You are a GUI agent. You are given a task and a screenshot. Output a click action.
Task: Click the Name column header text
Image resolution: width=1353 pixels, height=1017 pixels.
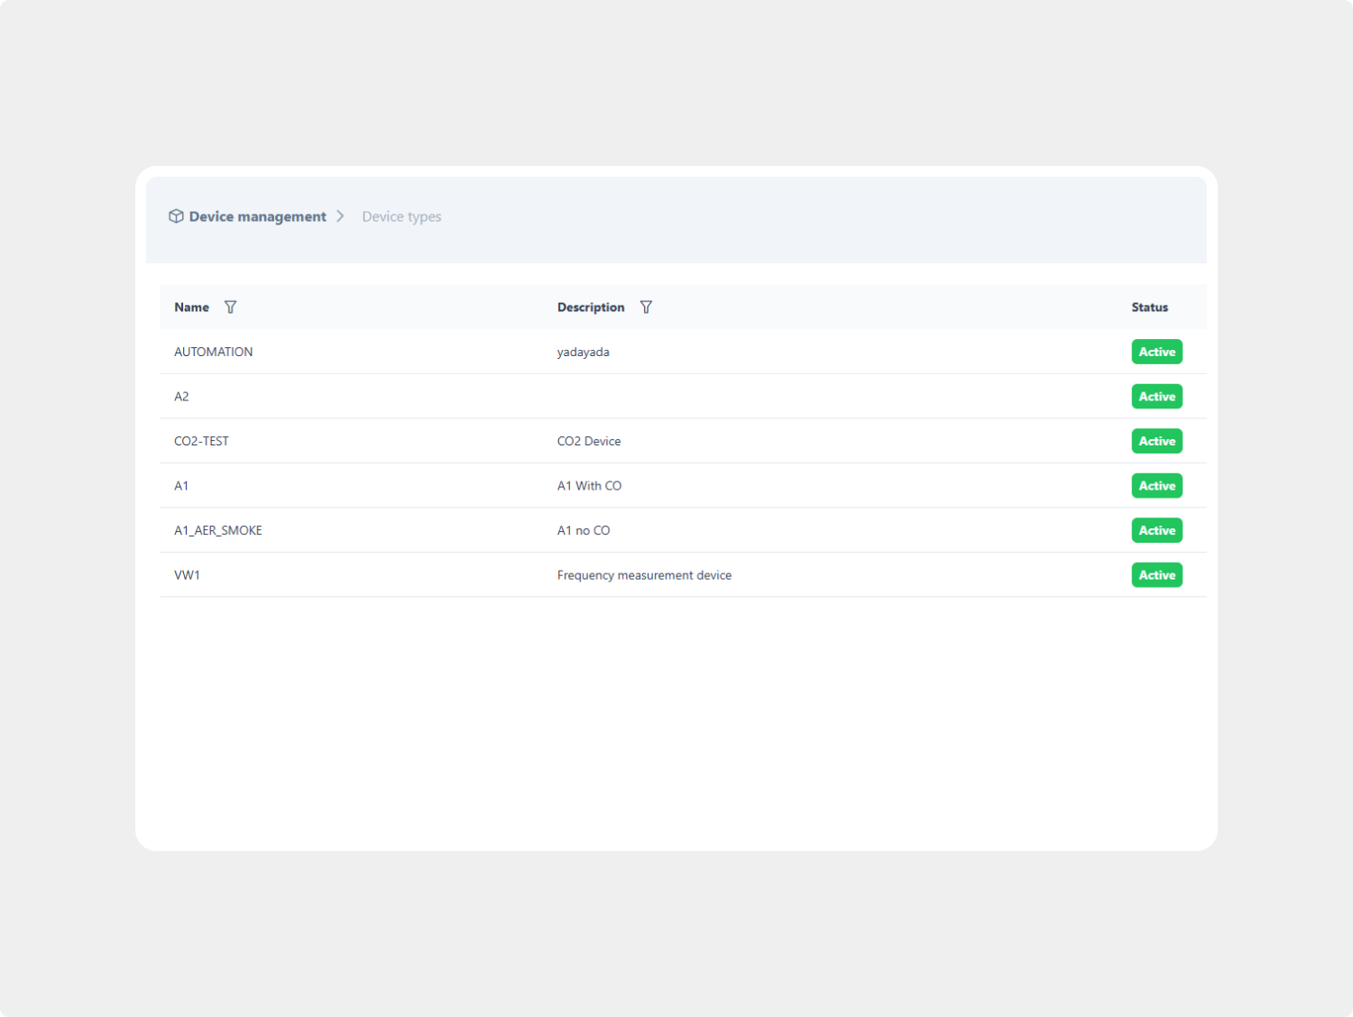(191, 307)
